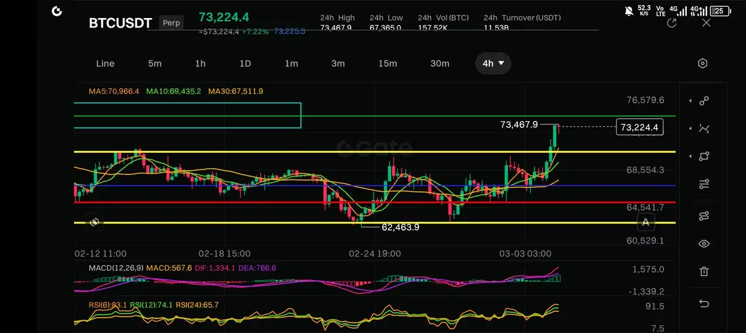Click the 02-18 15:00 time axis label
Viewport: 746px width, 333px height.
pyautogui.click(x=224, y=253)
